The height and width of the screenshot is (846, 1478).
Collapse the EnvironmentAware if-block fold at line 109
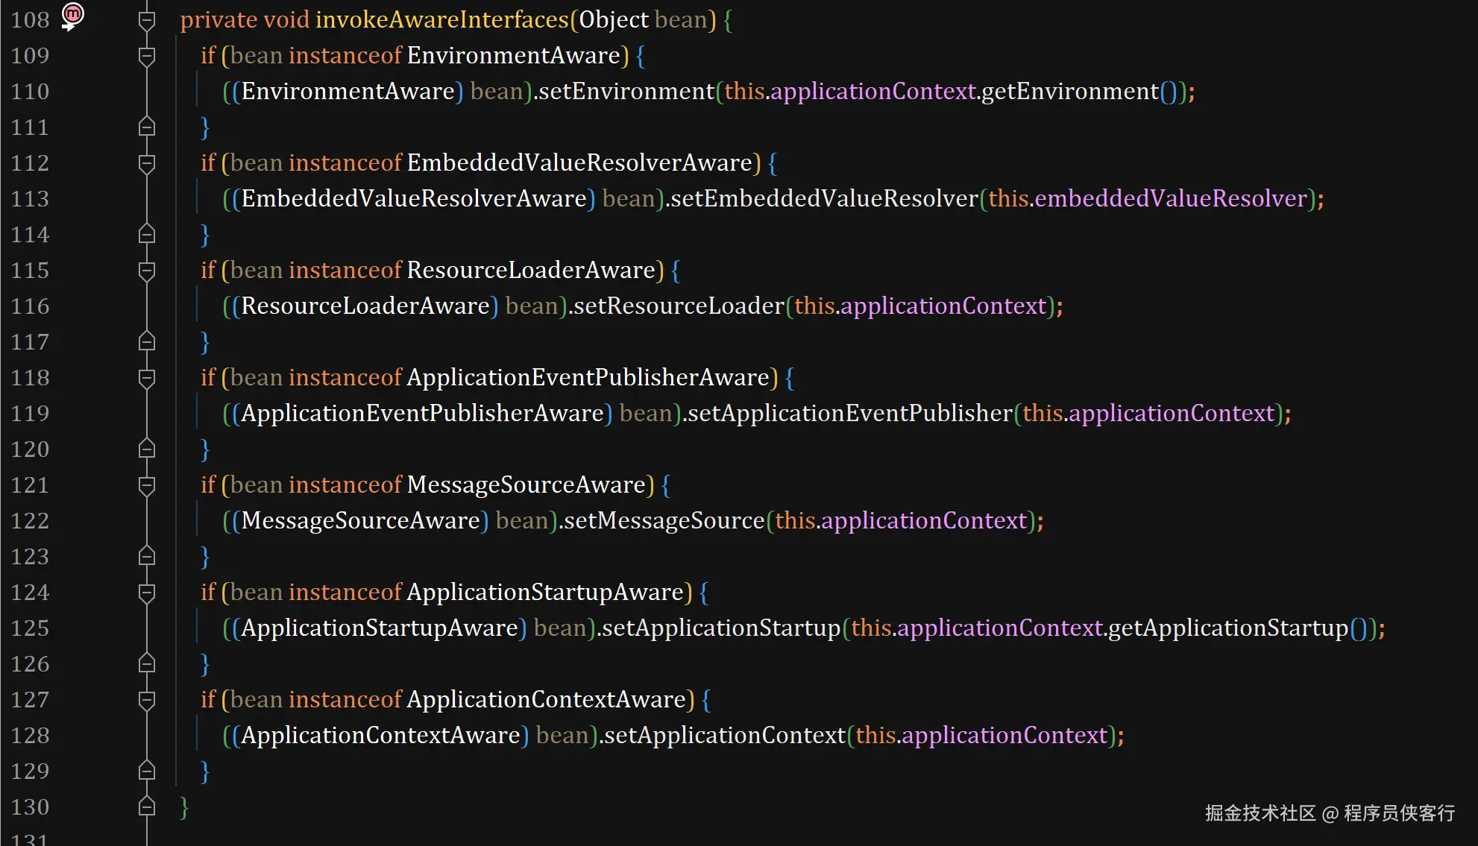coord(147,56)
